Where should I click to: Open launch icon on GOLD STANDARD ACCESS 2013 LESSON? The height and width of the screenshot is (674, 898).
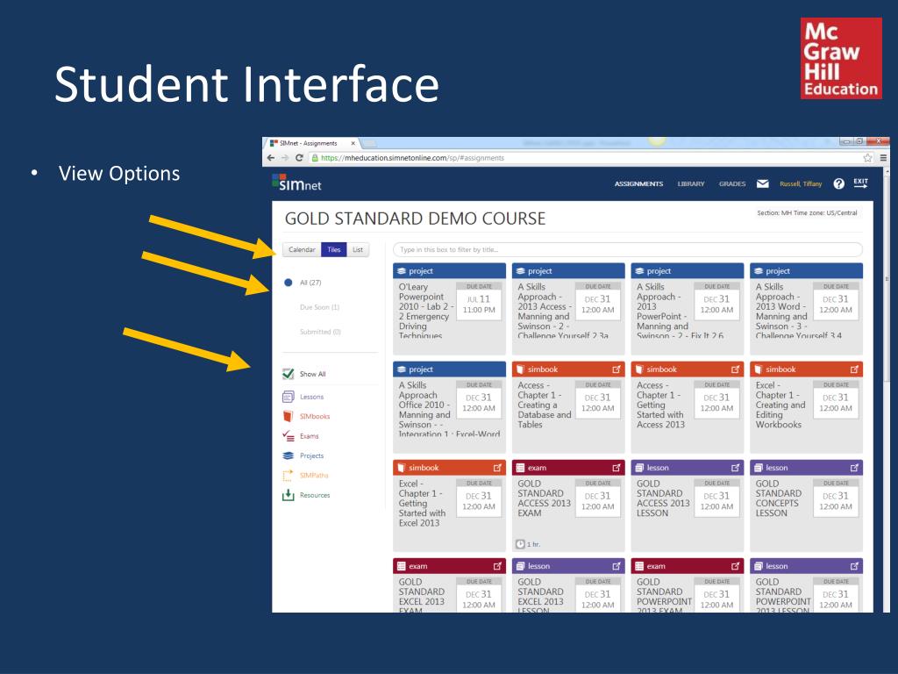tap(736, 468)
